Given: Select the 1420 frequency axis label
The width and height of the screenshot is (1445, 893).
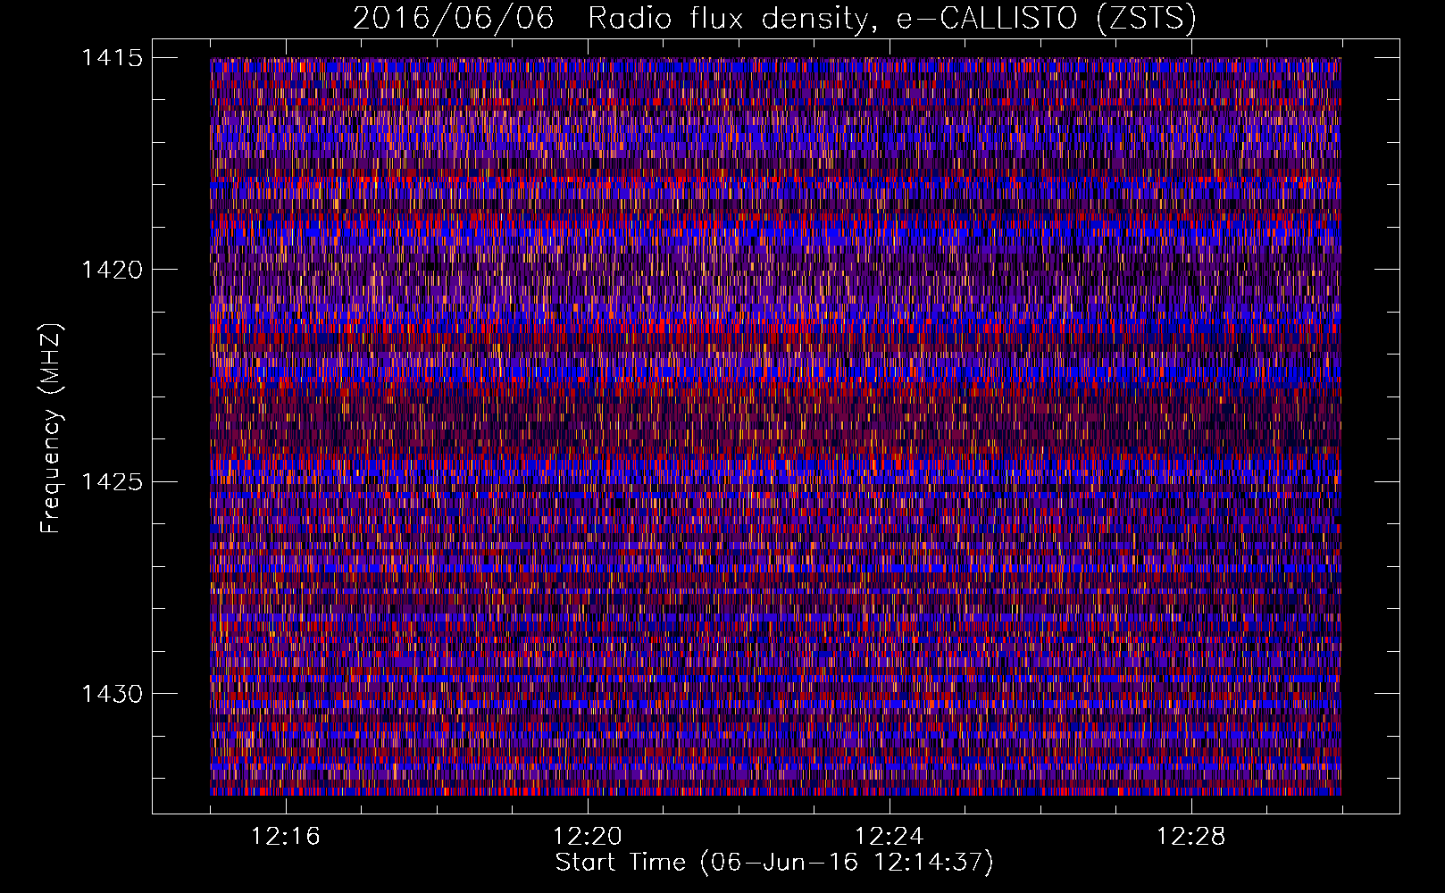Looking at the screenshot, I should point(112,271).
